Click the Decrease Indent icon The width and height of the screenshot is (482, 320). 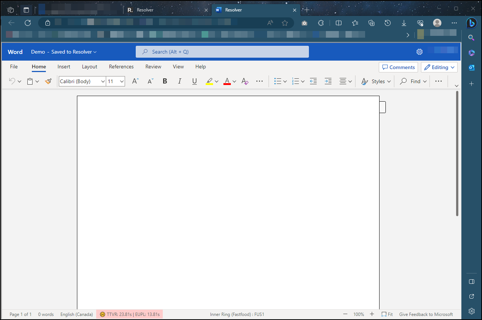[x=313, y=81]
